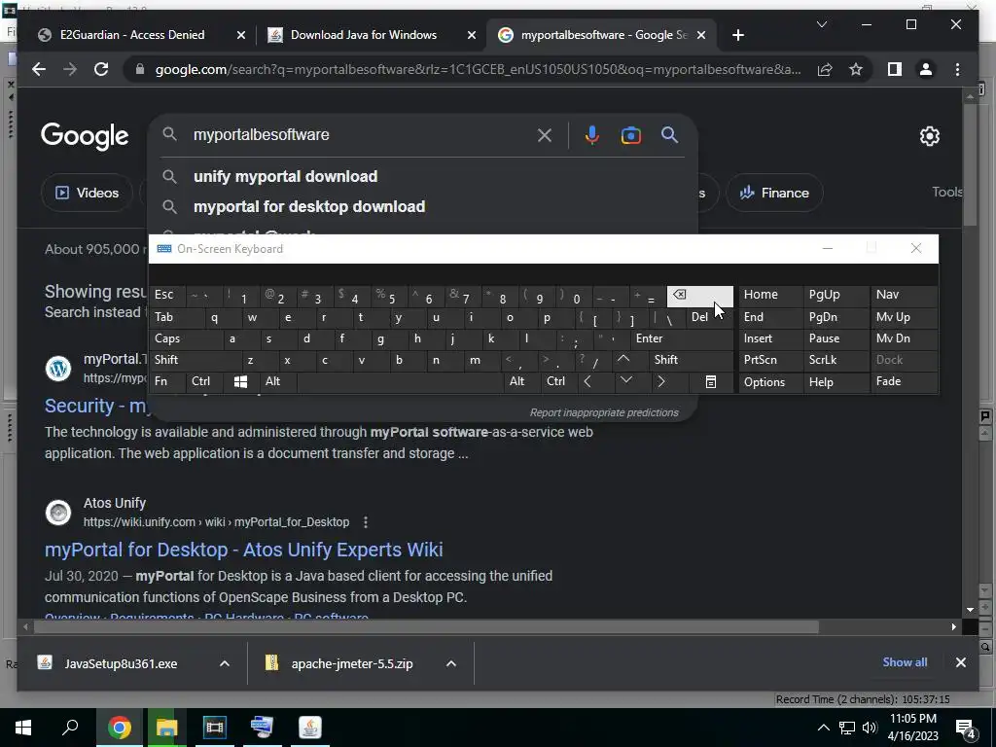Click inside the Google search input field
This screenshot has width=996, height=747.
tap(359, 134)
